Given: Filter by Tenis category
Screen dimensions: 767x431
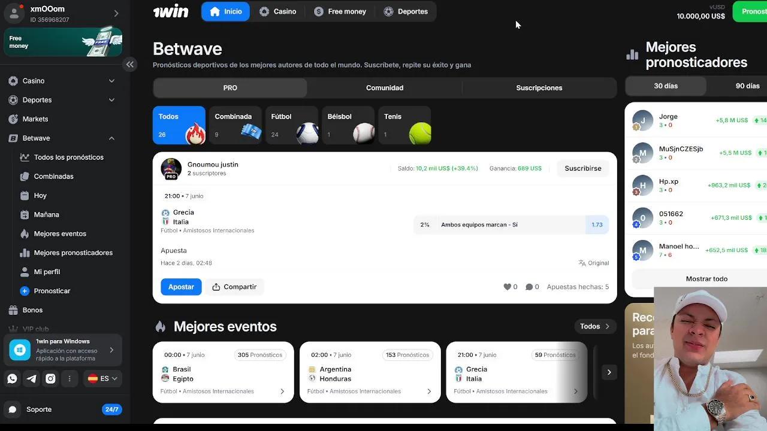Looking at the screenshot, I should [404, 125].
